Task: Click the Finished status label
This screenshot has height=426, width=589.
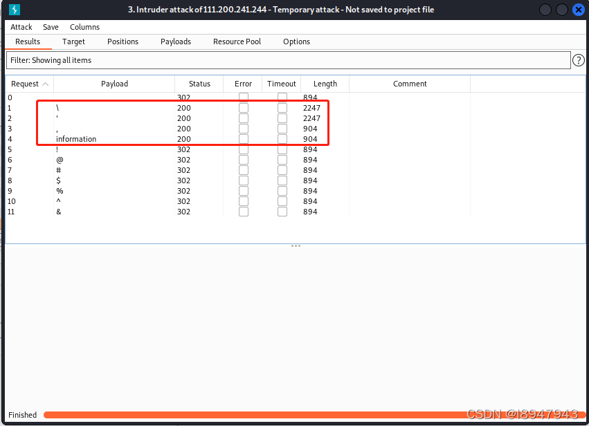Action: tap(23, 415)
